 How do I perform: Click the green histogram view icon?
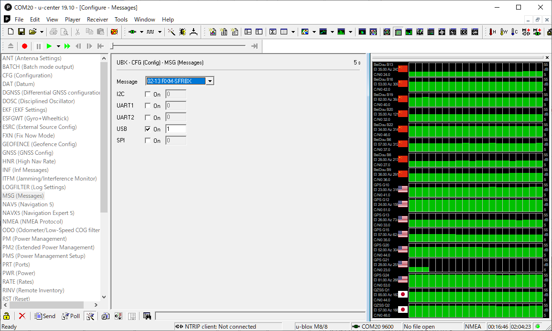pyautogui.click(x=341, y=32)
